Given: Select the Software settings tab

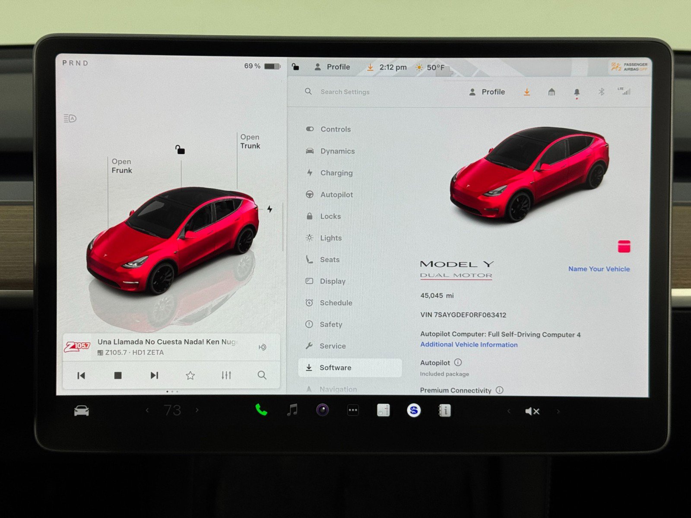Looking at the screenshot, I should [x=336, y=367].
